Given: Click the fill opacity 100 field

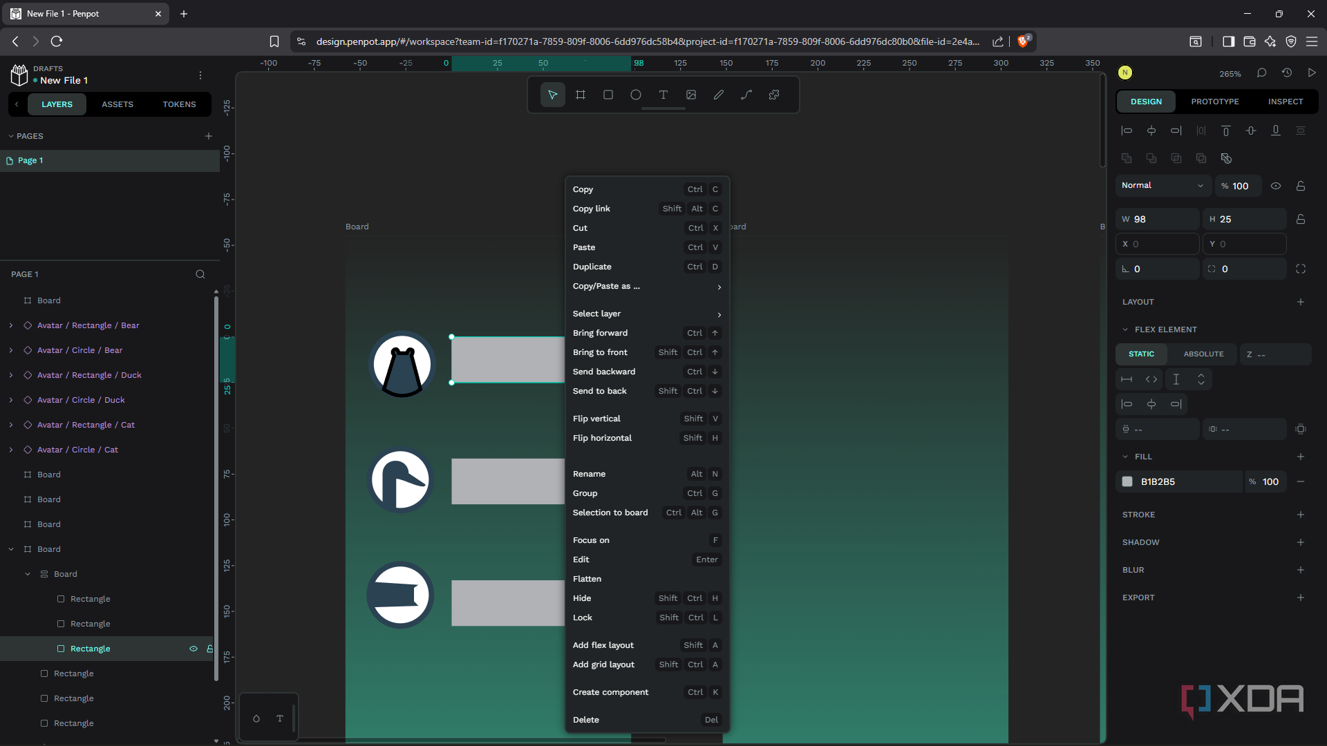Looking at the screenshot, I should pos(1266,481).
